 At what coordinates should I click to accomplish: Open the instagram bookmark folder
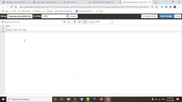tap(48, 11)
